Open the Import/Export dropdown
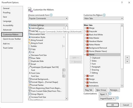 (x=107, y=98)
